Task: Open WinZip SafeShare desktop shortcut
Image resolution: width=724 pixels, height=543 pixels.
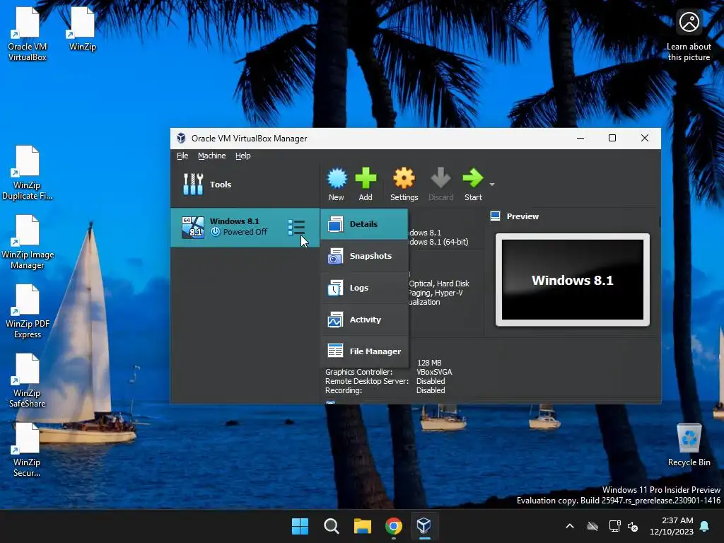Action: click(x=28, y=380)
